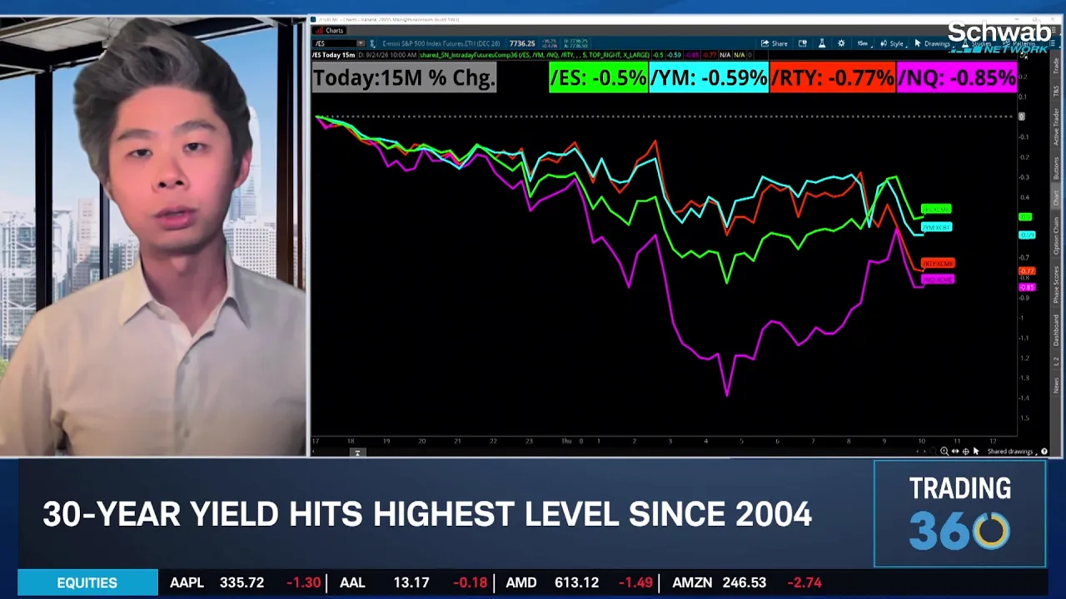The image size is (1066, 599).
Task: Click the Today:15M % Chg. label
Action: tap(405, 78)
